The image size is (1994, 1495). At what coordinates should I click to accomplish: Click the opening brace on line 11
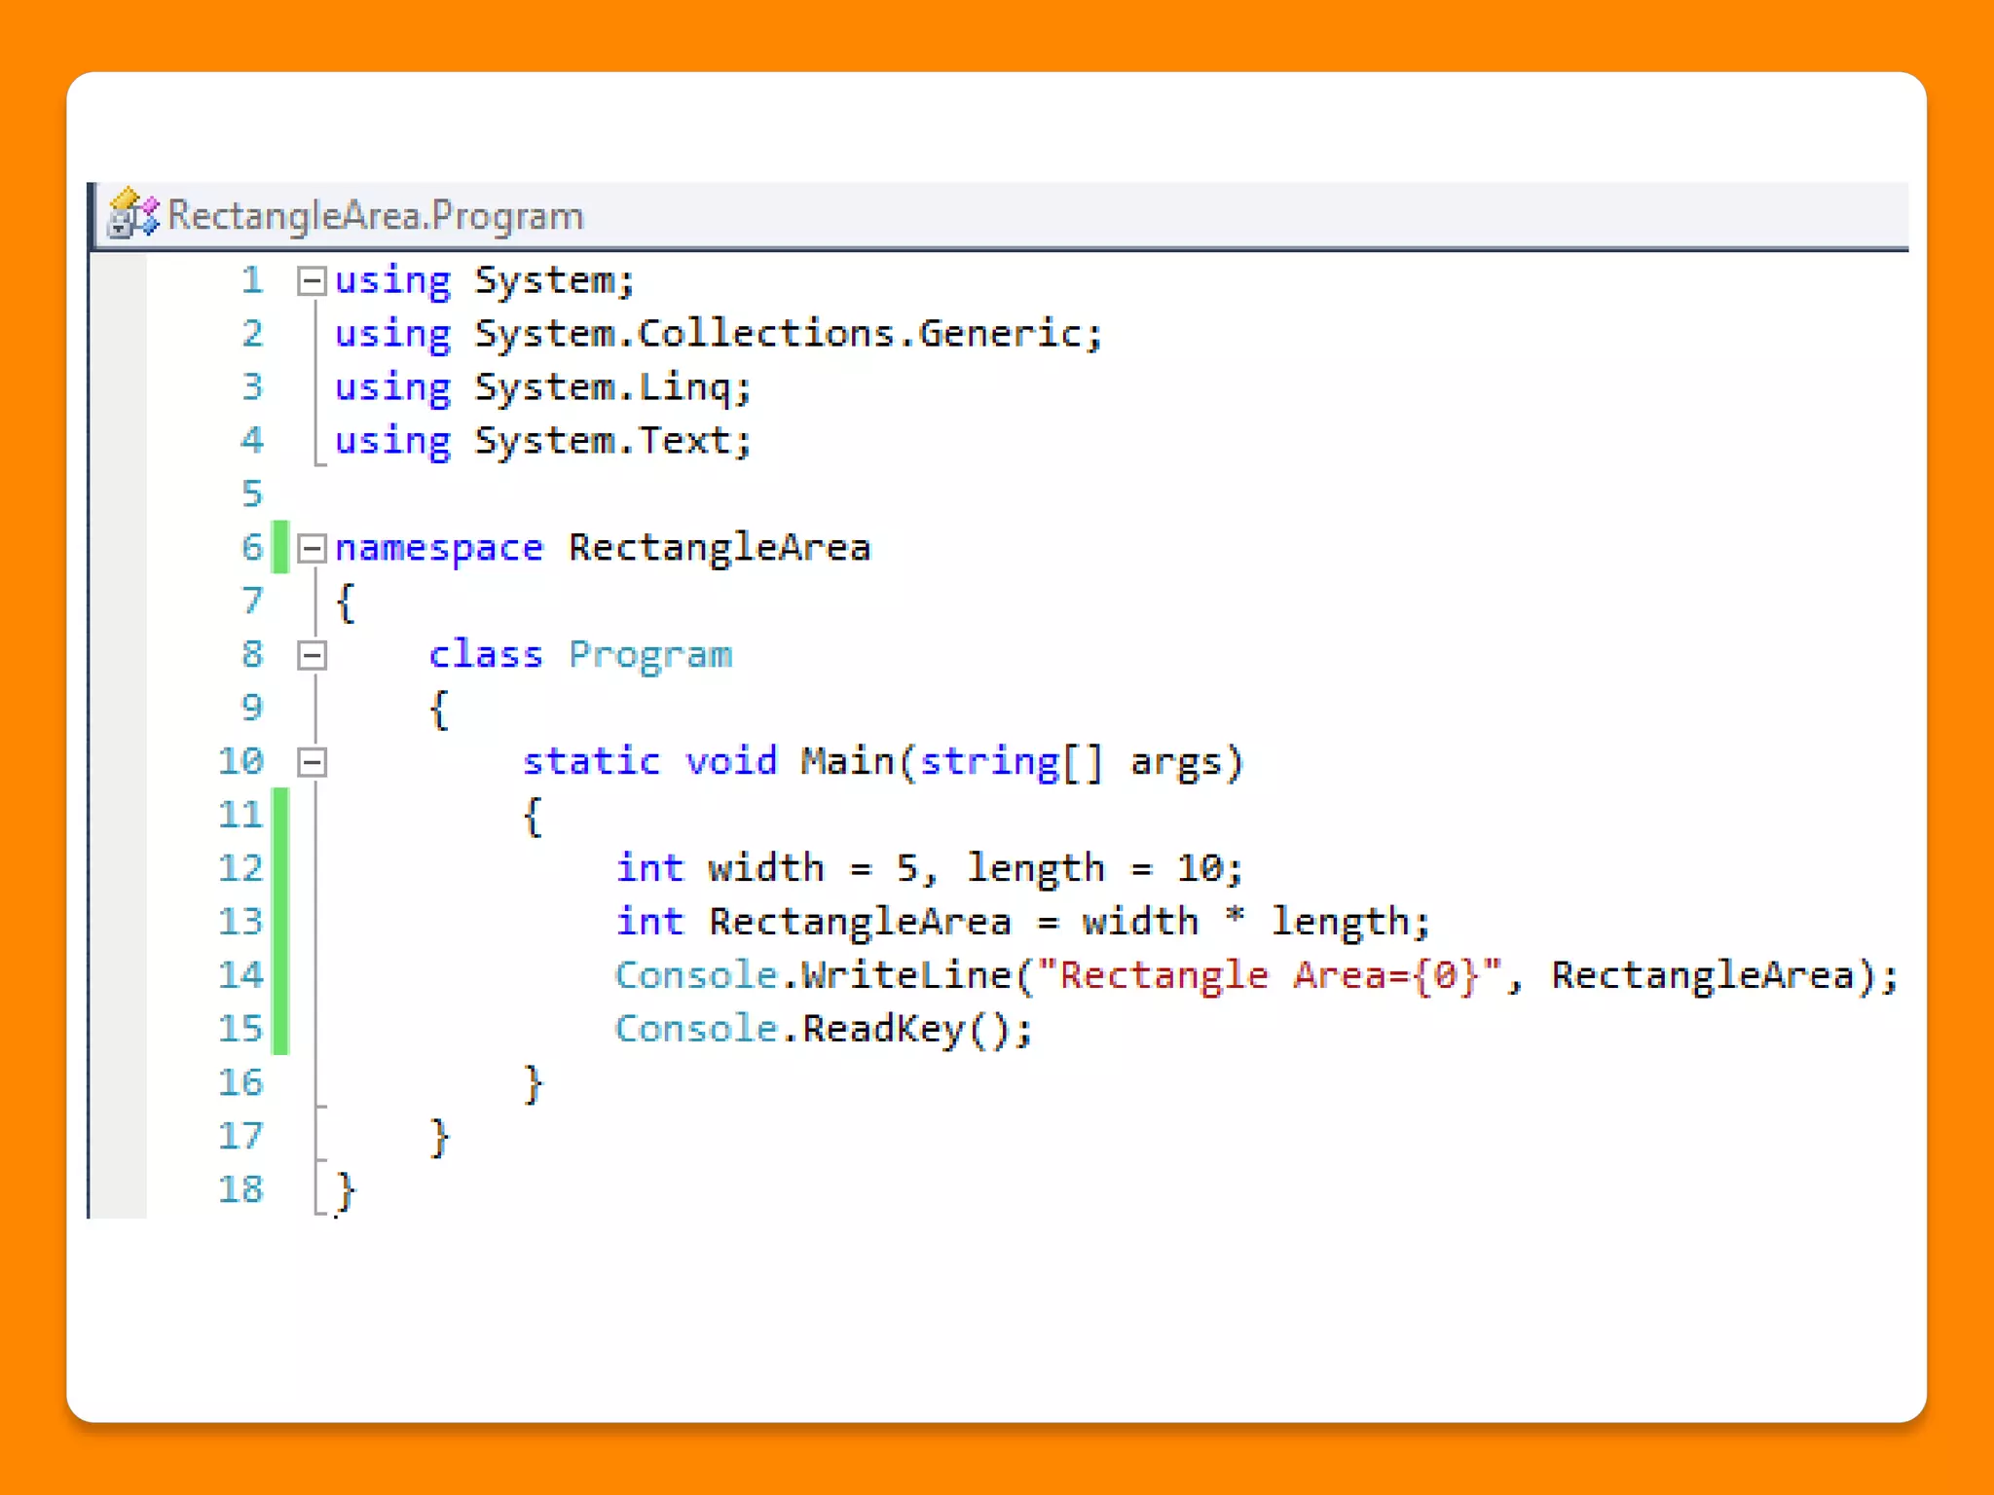tap(532, 817)
